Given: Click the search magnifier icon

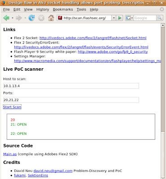Looking at the screenshot, I should pyautogui.click(x=160, y=18).
